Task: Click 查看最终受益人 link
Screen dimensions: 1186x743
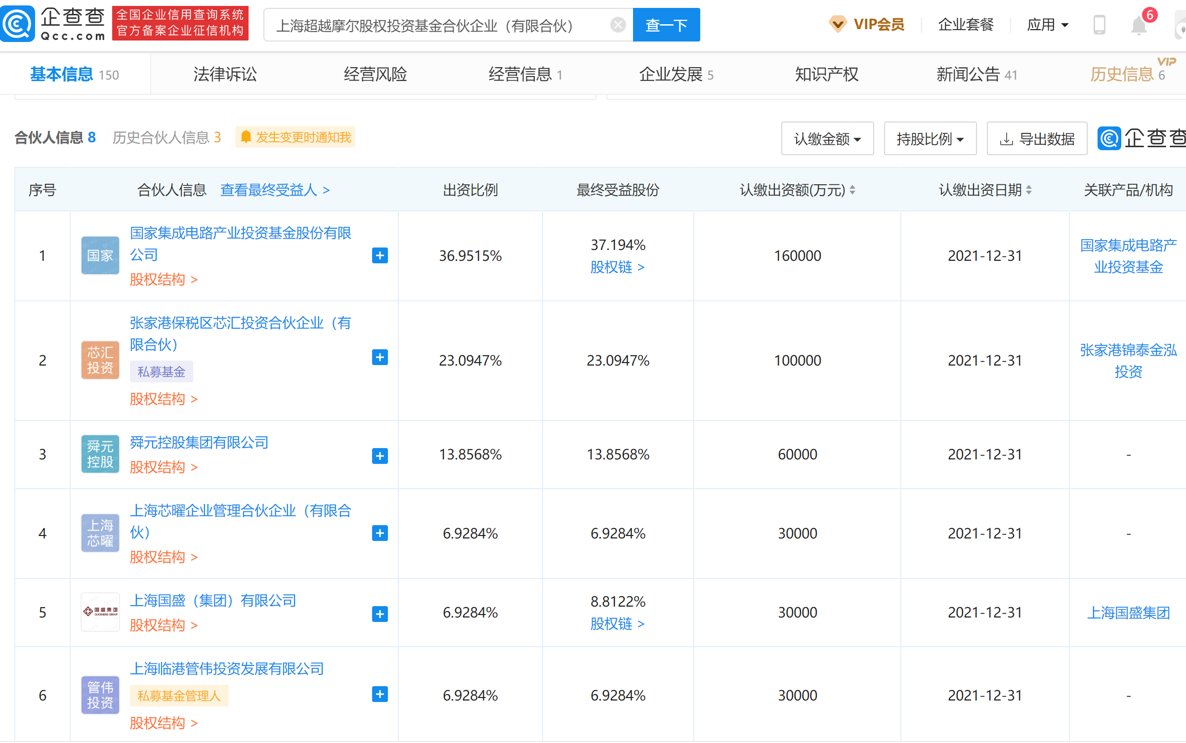Action: [x=275, y=190]
